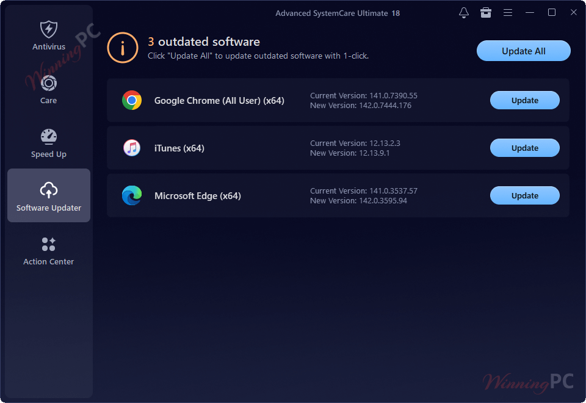Maximize the Advanced SystemCare window
Screen dimensions: 586x403
(552, 13)
